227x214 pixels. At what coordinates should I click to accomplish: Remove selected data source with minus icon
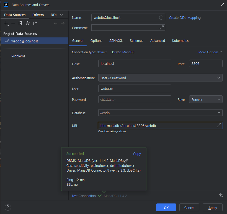pos(13,23)
